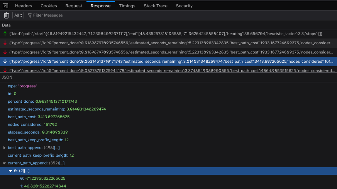Switch to the Cookies tab
The image size is (337, 189).
(x=49, y=6)
